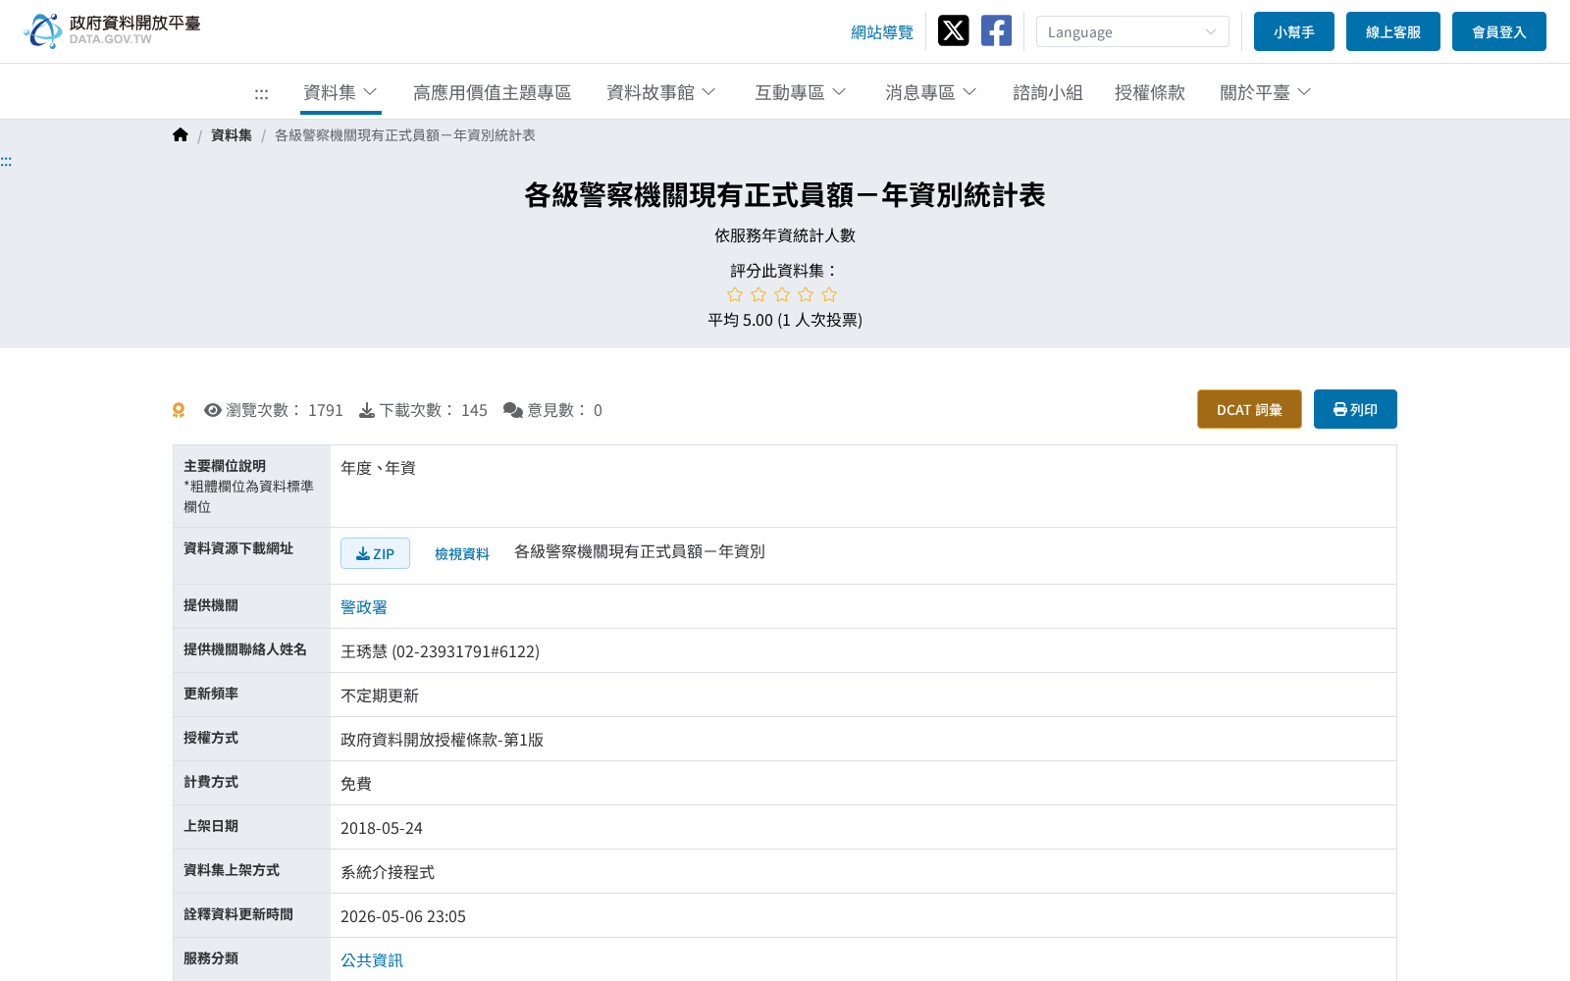This screenshot has height=981, width=1570.
Task: Click the 不定期更新 value
Action: pos(380,696)
